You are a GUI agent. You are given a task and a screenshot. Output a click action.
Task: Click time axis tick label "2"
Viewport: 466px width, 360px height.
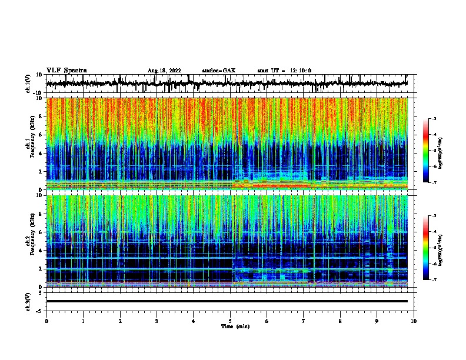[120, 321]
